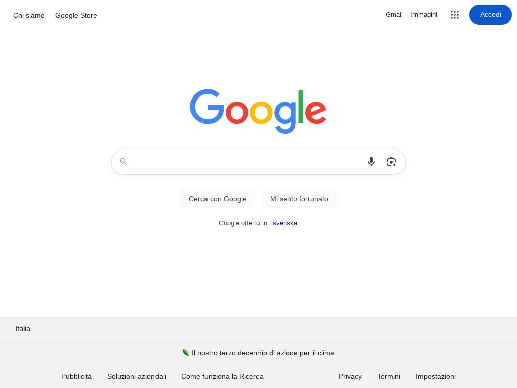Click the magnifier icon in search box

[x=124, y=162]
